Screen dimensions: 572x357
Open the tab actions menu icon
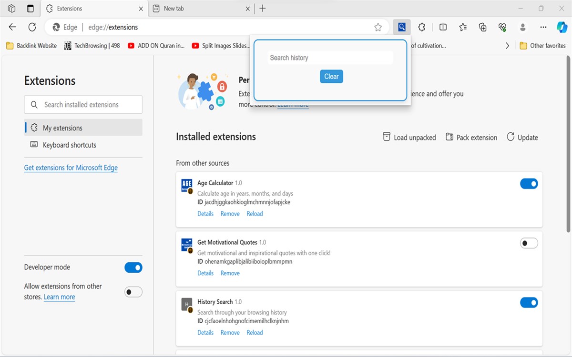click(31, 9)
